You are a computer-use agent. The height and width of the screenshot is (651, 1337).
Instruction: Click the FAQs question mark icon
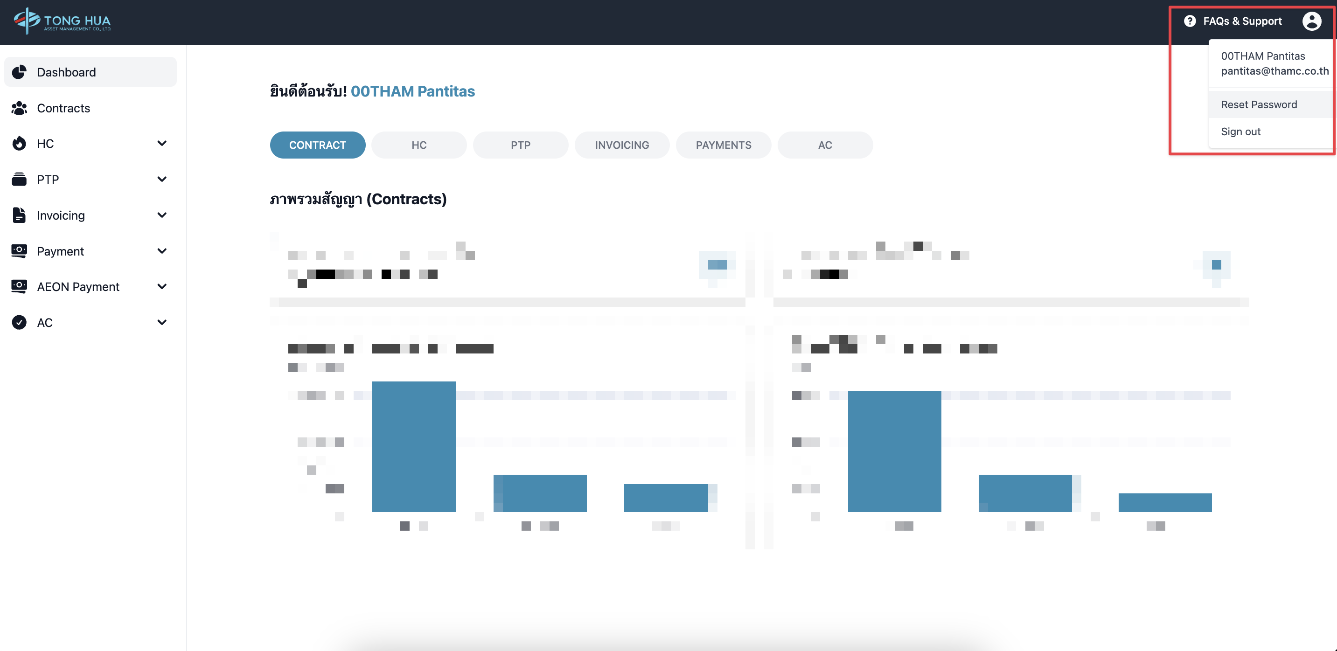pos(1190,21)
